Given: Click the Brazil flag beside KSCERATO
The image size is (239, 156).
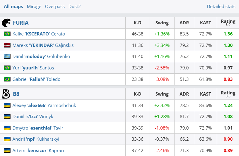Looking at the screenshot, I should pyautogui.click(x=7, y=34).
